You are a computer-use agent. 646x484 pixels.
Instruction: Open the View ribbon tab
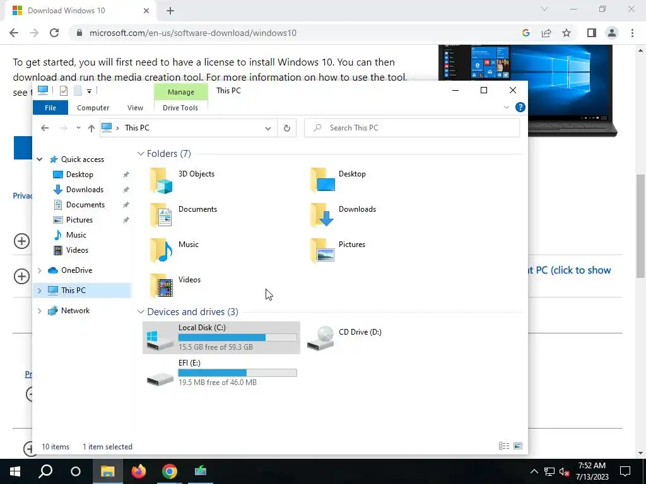[135, 108]
